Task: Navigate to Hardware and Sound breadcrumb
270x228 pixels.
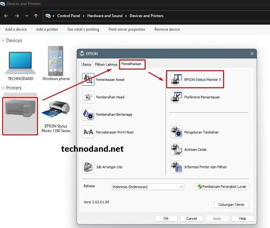Action: [105, 16]
